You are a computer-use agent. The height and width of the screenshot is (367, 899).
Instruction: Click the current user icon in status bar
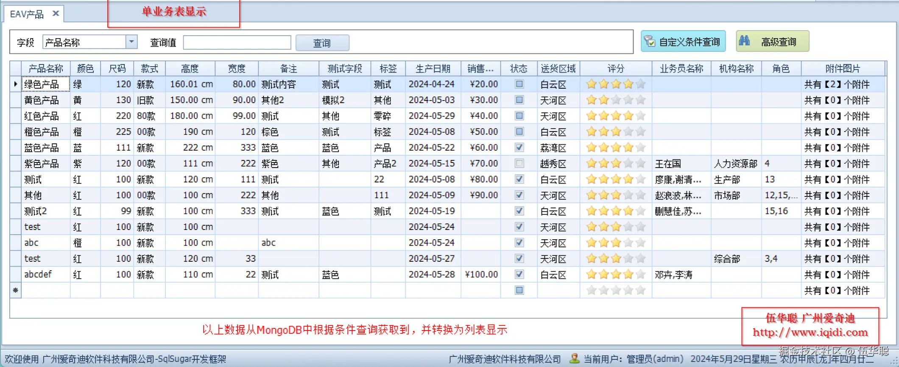tap(575, 359)
